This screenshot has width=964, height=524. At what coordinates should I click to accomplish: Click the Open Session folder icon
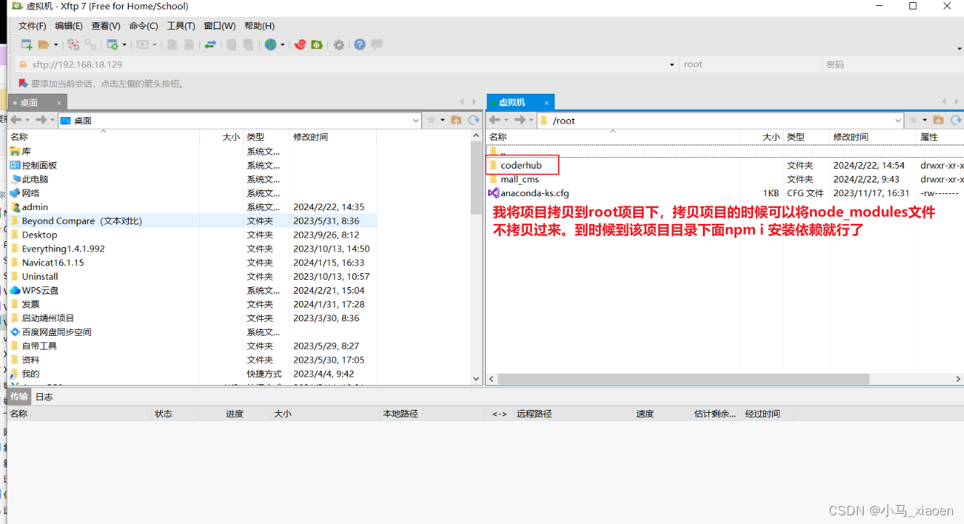pyautogui.click(x=44, y=45)
